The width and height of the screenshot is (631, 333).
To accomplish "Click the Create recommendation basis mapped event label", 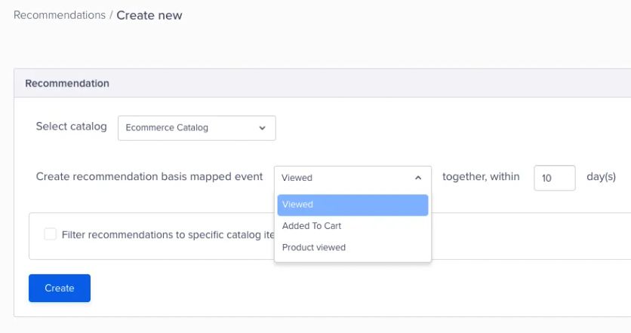I will (x=149, y=177).
